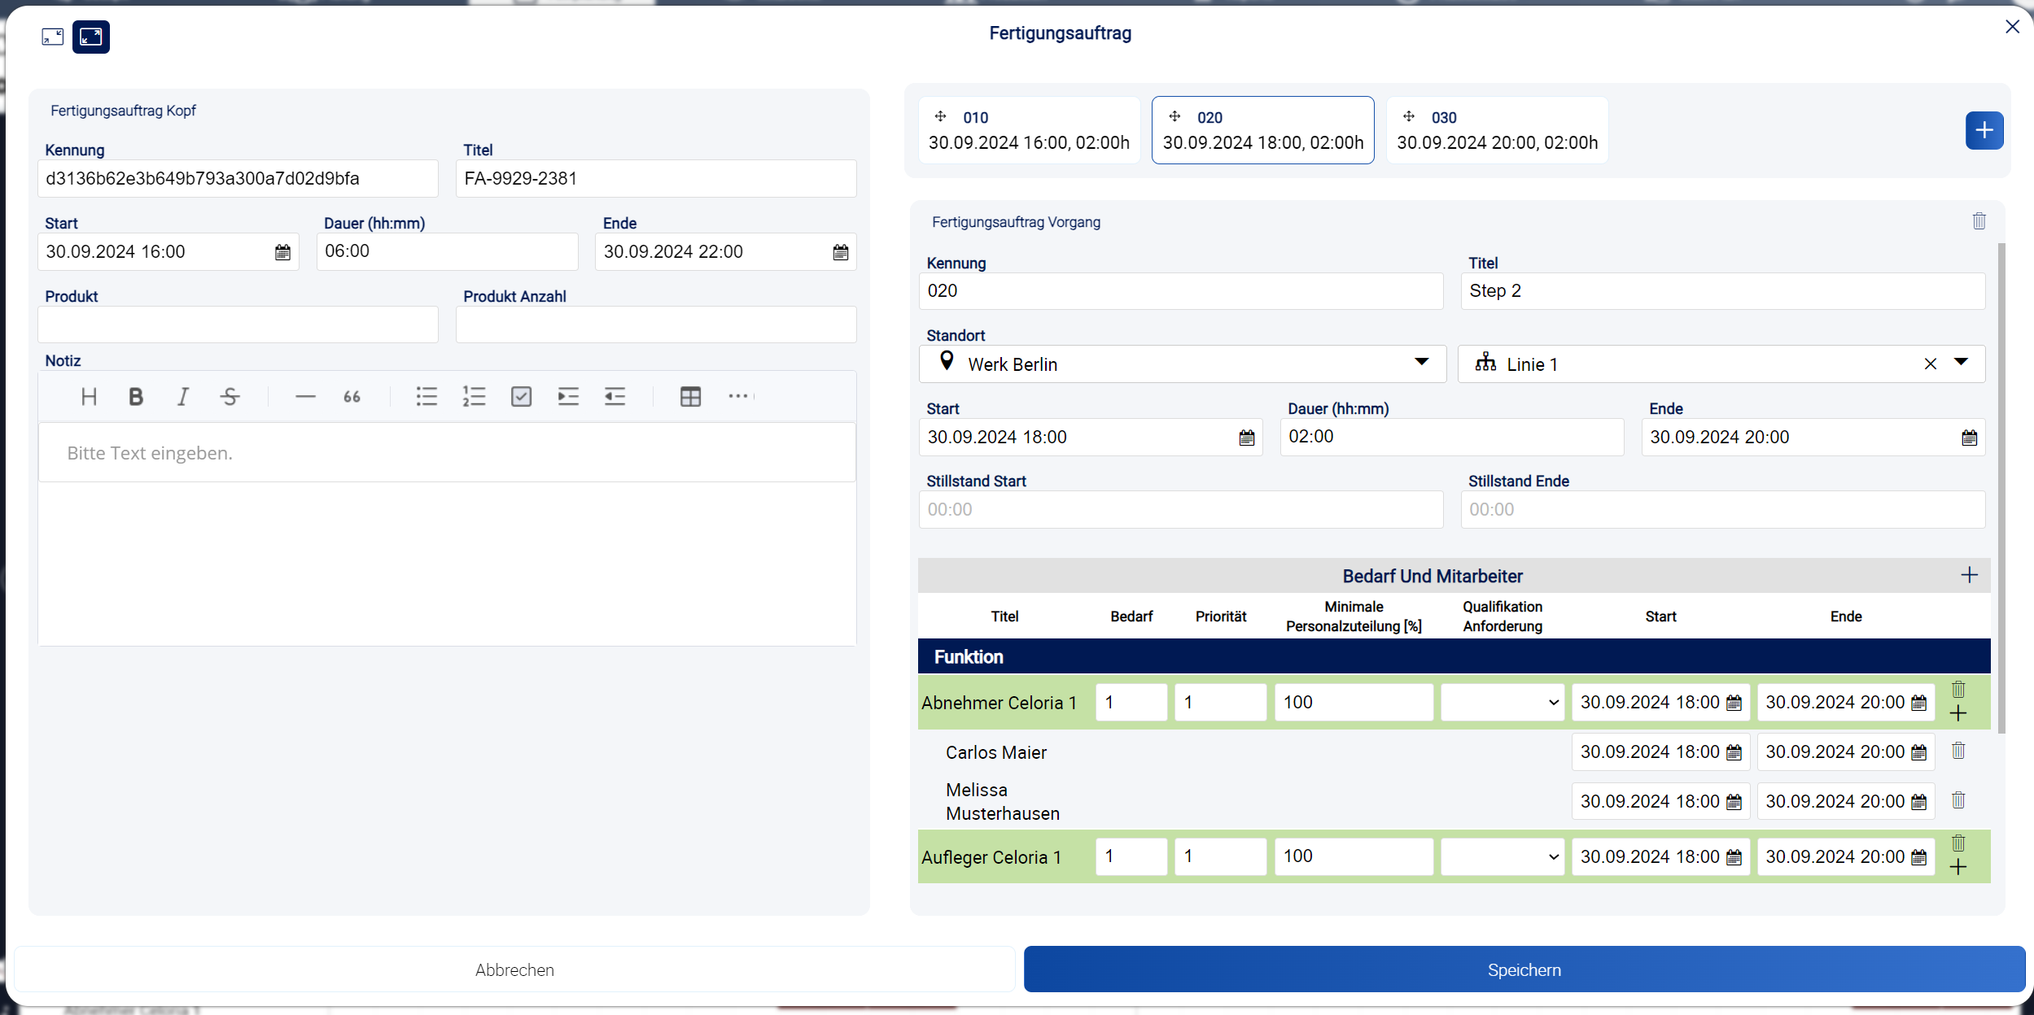The width and height of the screenshot is (2034, 1015).
Task: Click the Bold formatting icon
Action: point(136,397)
